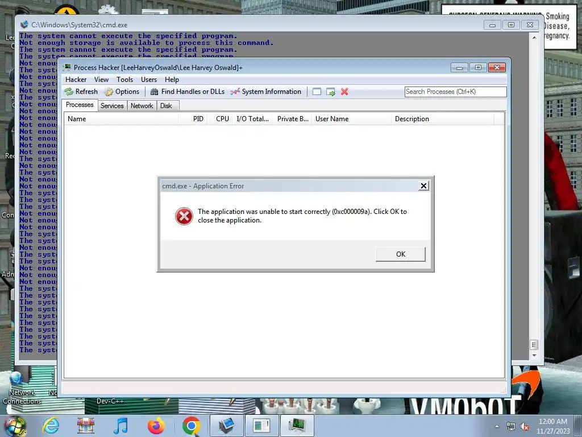The image size is (582, 437).
Task: Click the cmd.exe window title bar icon
Action: coord(24,24)
